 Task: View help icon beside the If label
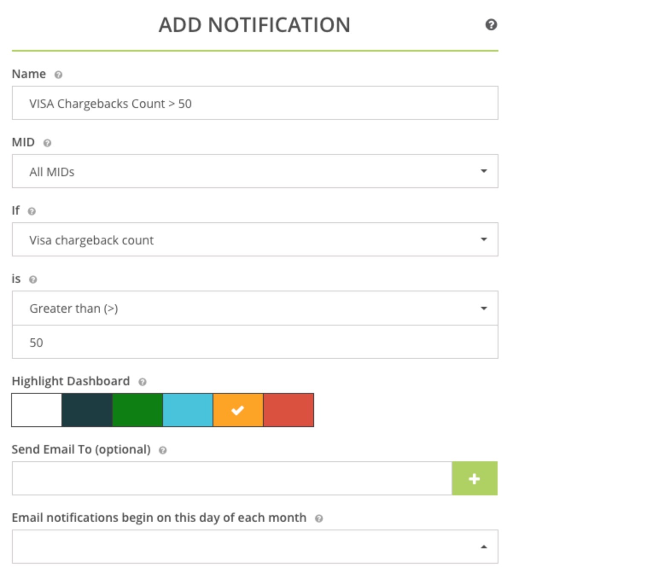32,211
